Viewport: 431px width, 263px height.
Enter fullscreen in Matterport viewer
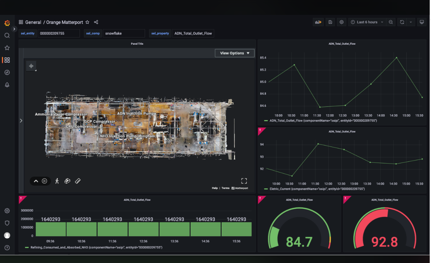(x=244, y=181)
